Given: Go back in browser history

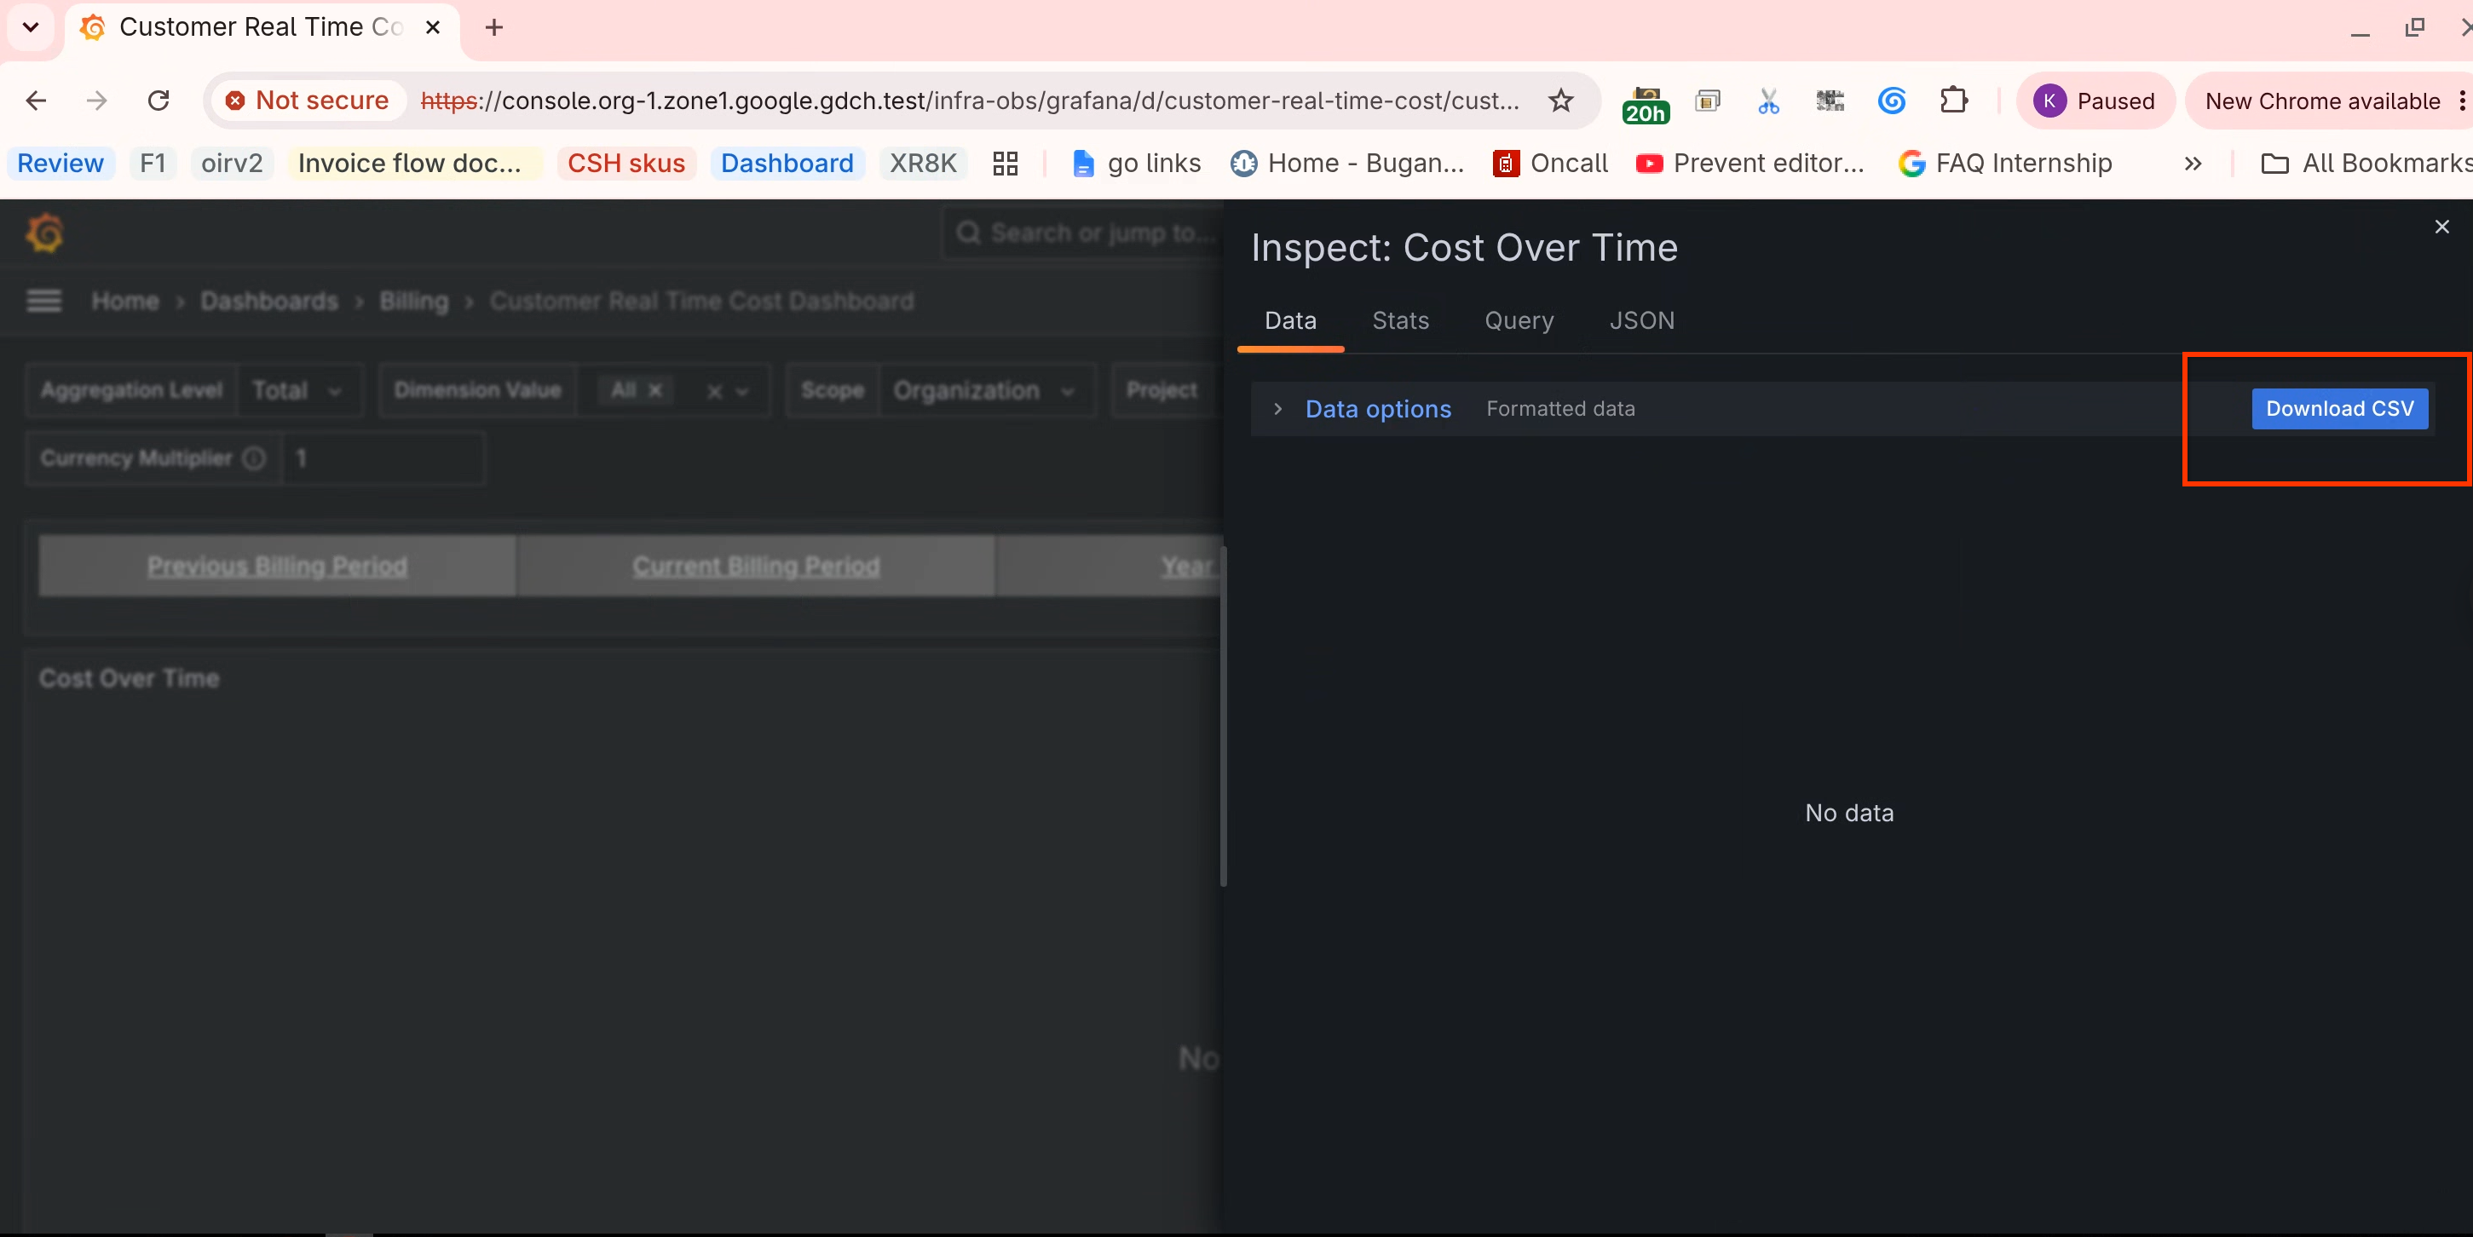Looking at the screenshot, I should (36, 101).
